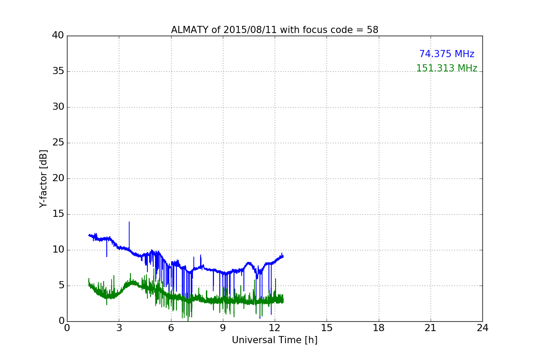
Task: Click x-axis tick label 3
Action: point(119,328)
